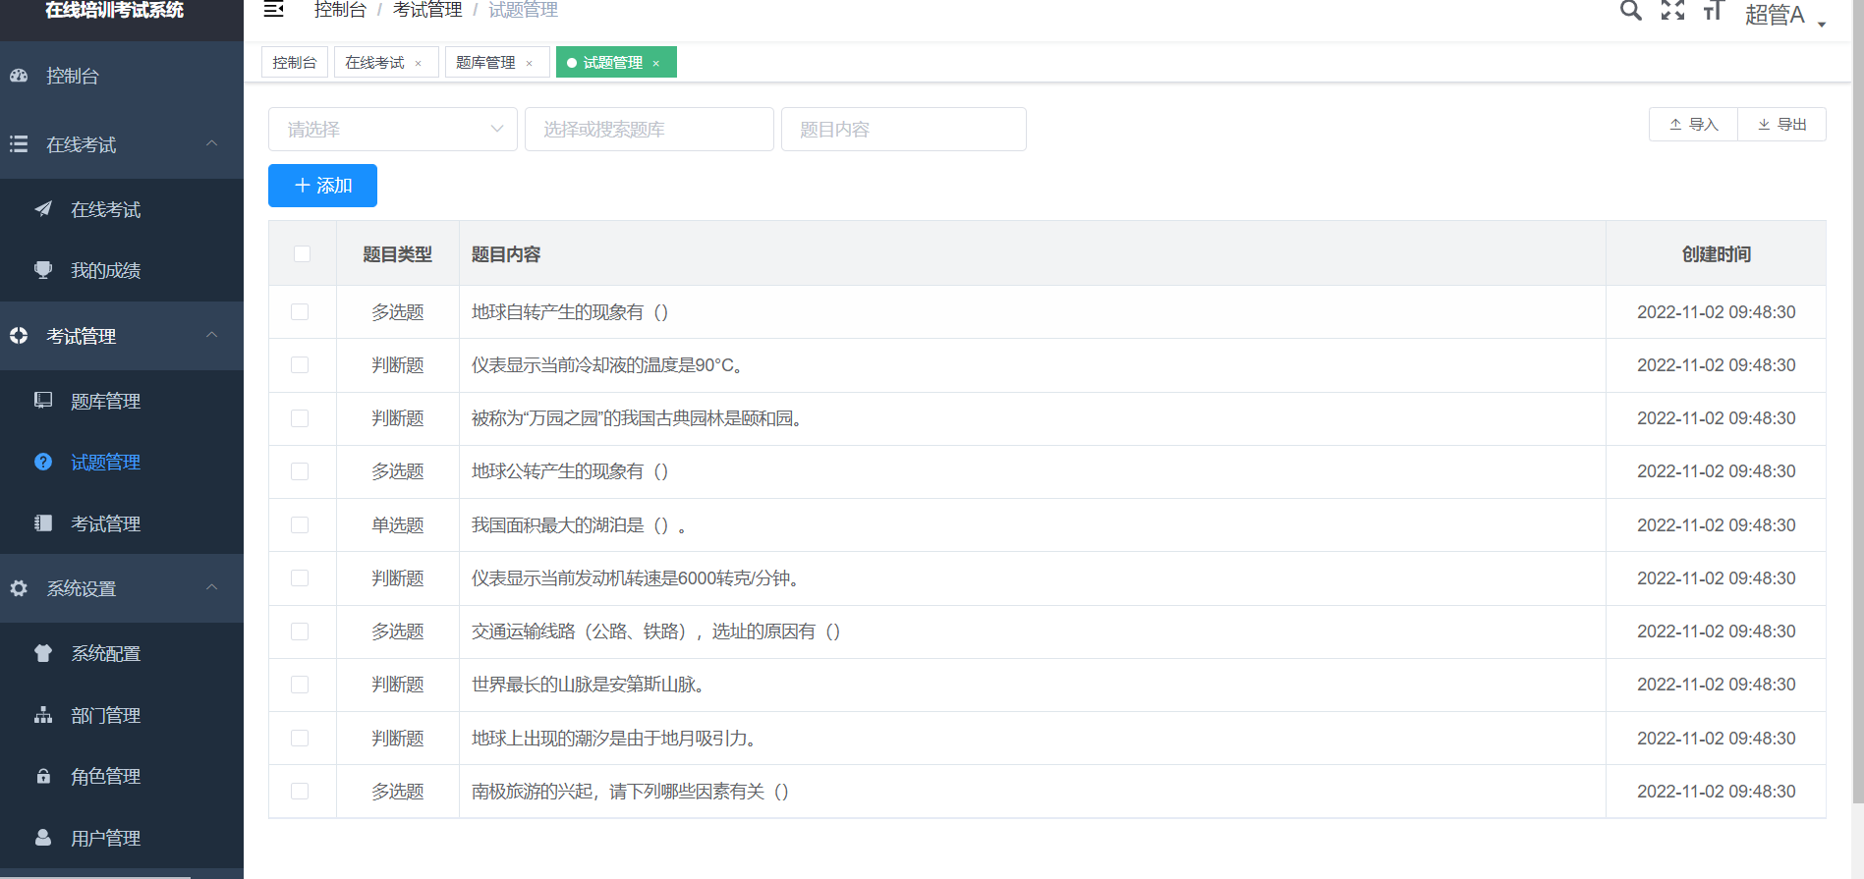
Task: Open search with the magnifier icon
Action: (1631, 11)
